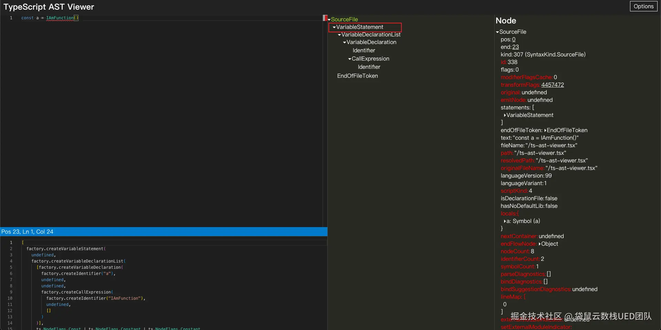This screenshot has width=661, height=330.
Task: Click the 'nodeCount: 8' property
Action: tap(517, 252)
